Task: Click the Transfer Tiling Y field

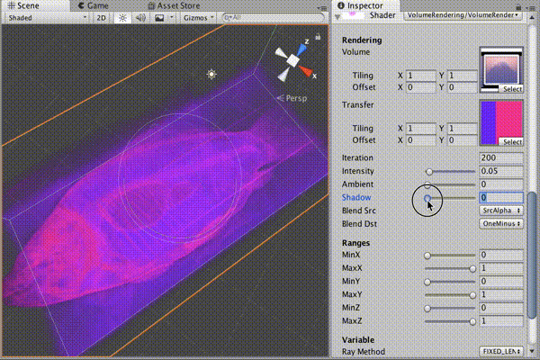Action: point(463,129)
